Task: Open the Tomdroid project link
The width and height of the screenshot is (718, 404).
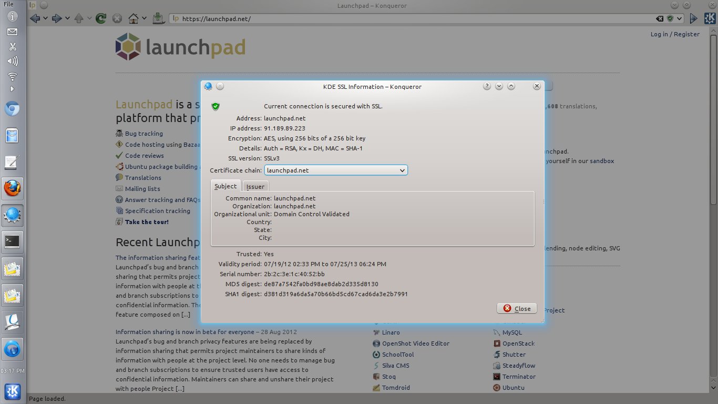Action: [x=396, y=388]
